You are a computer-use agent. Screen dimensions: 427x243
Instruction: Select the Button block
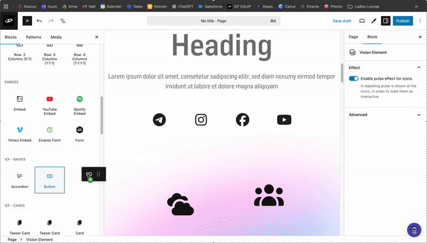pos(50,181)
